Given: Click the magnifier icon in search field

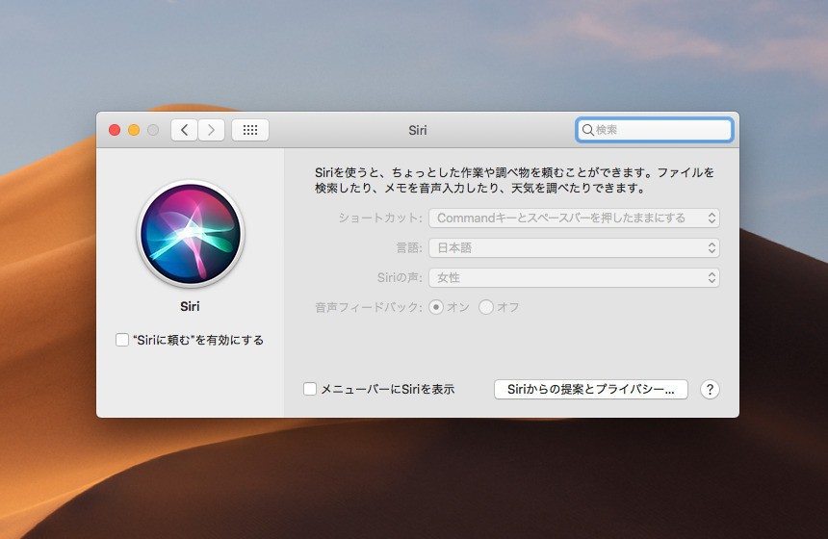Looking at the screenshot, I should [587, 130].
